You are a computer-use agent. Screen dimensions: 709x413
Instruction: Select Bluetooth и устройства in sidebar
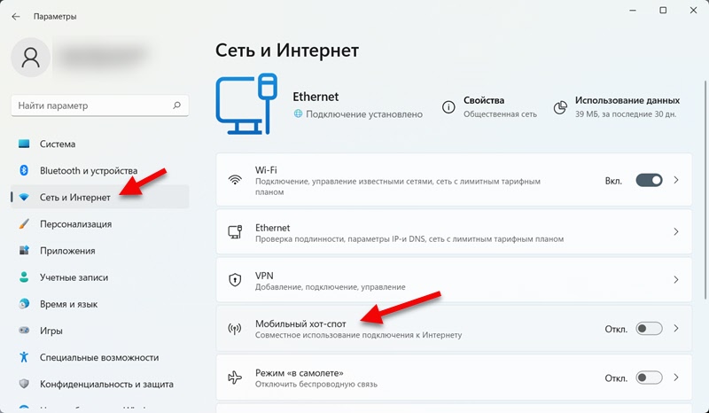point(88,170)
